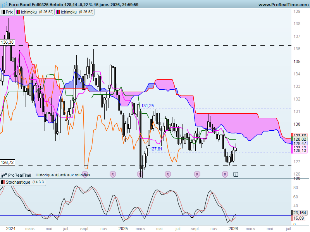Screen dimensions: 310x232
Task: Select the 136,30 horizontal line label
Action: point(7,42)
